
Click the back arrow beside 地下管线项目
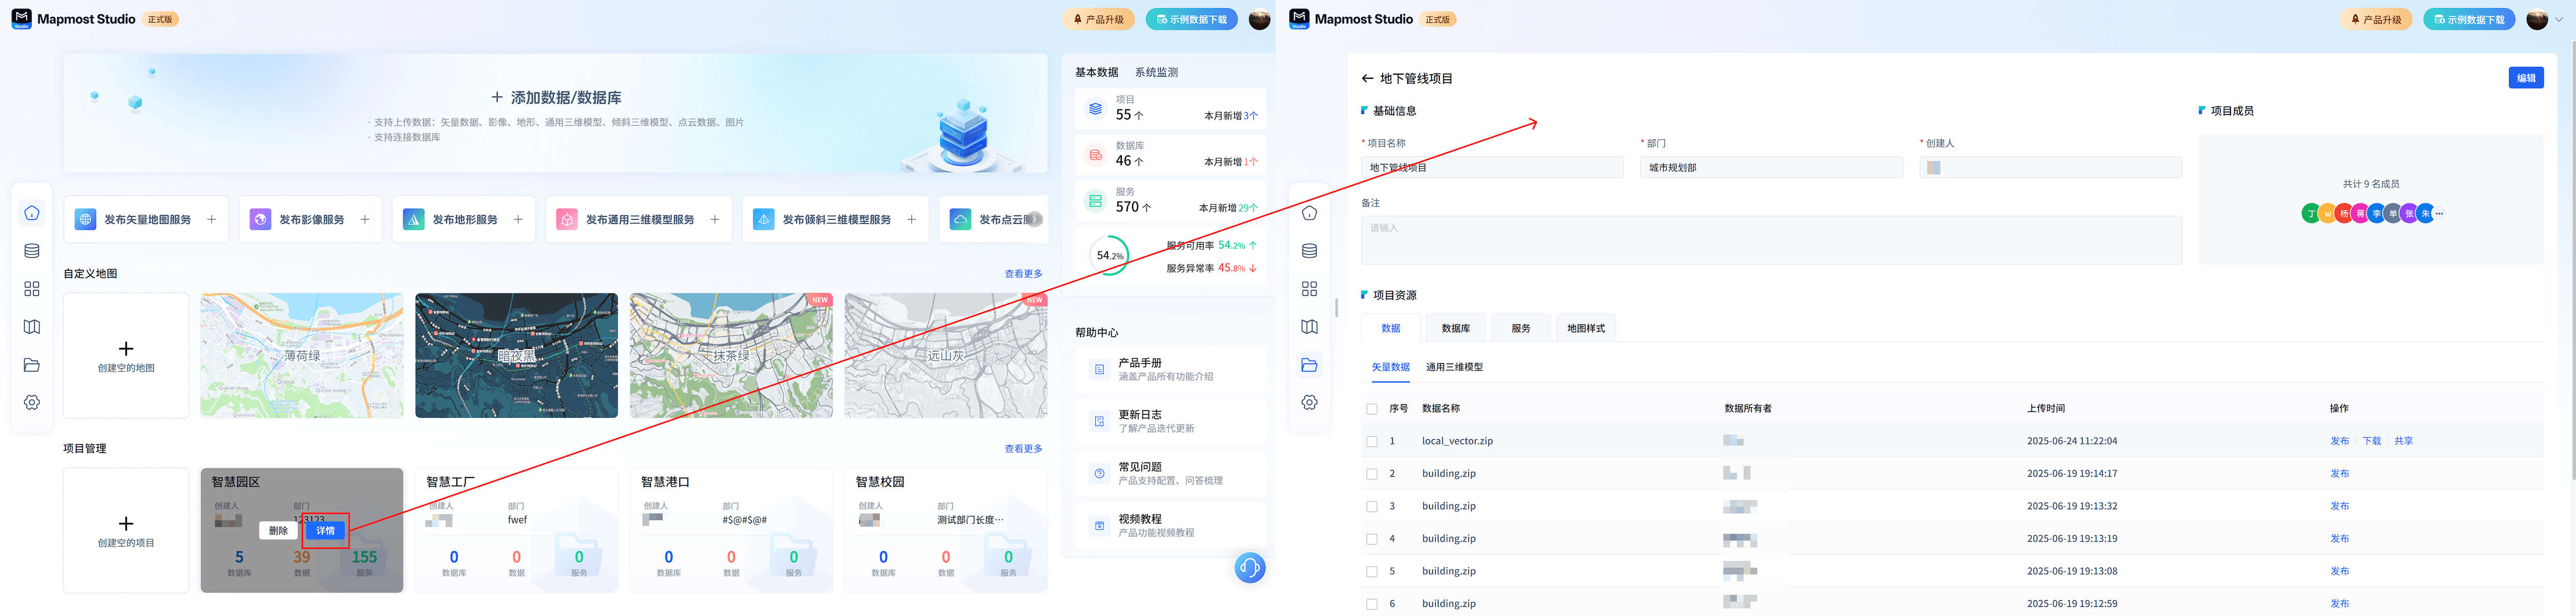[1367, 79]
